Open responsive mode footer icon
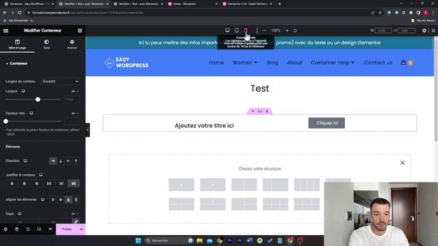 coord(39,230)
